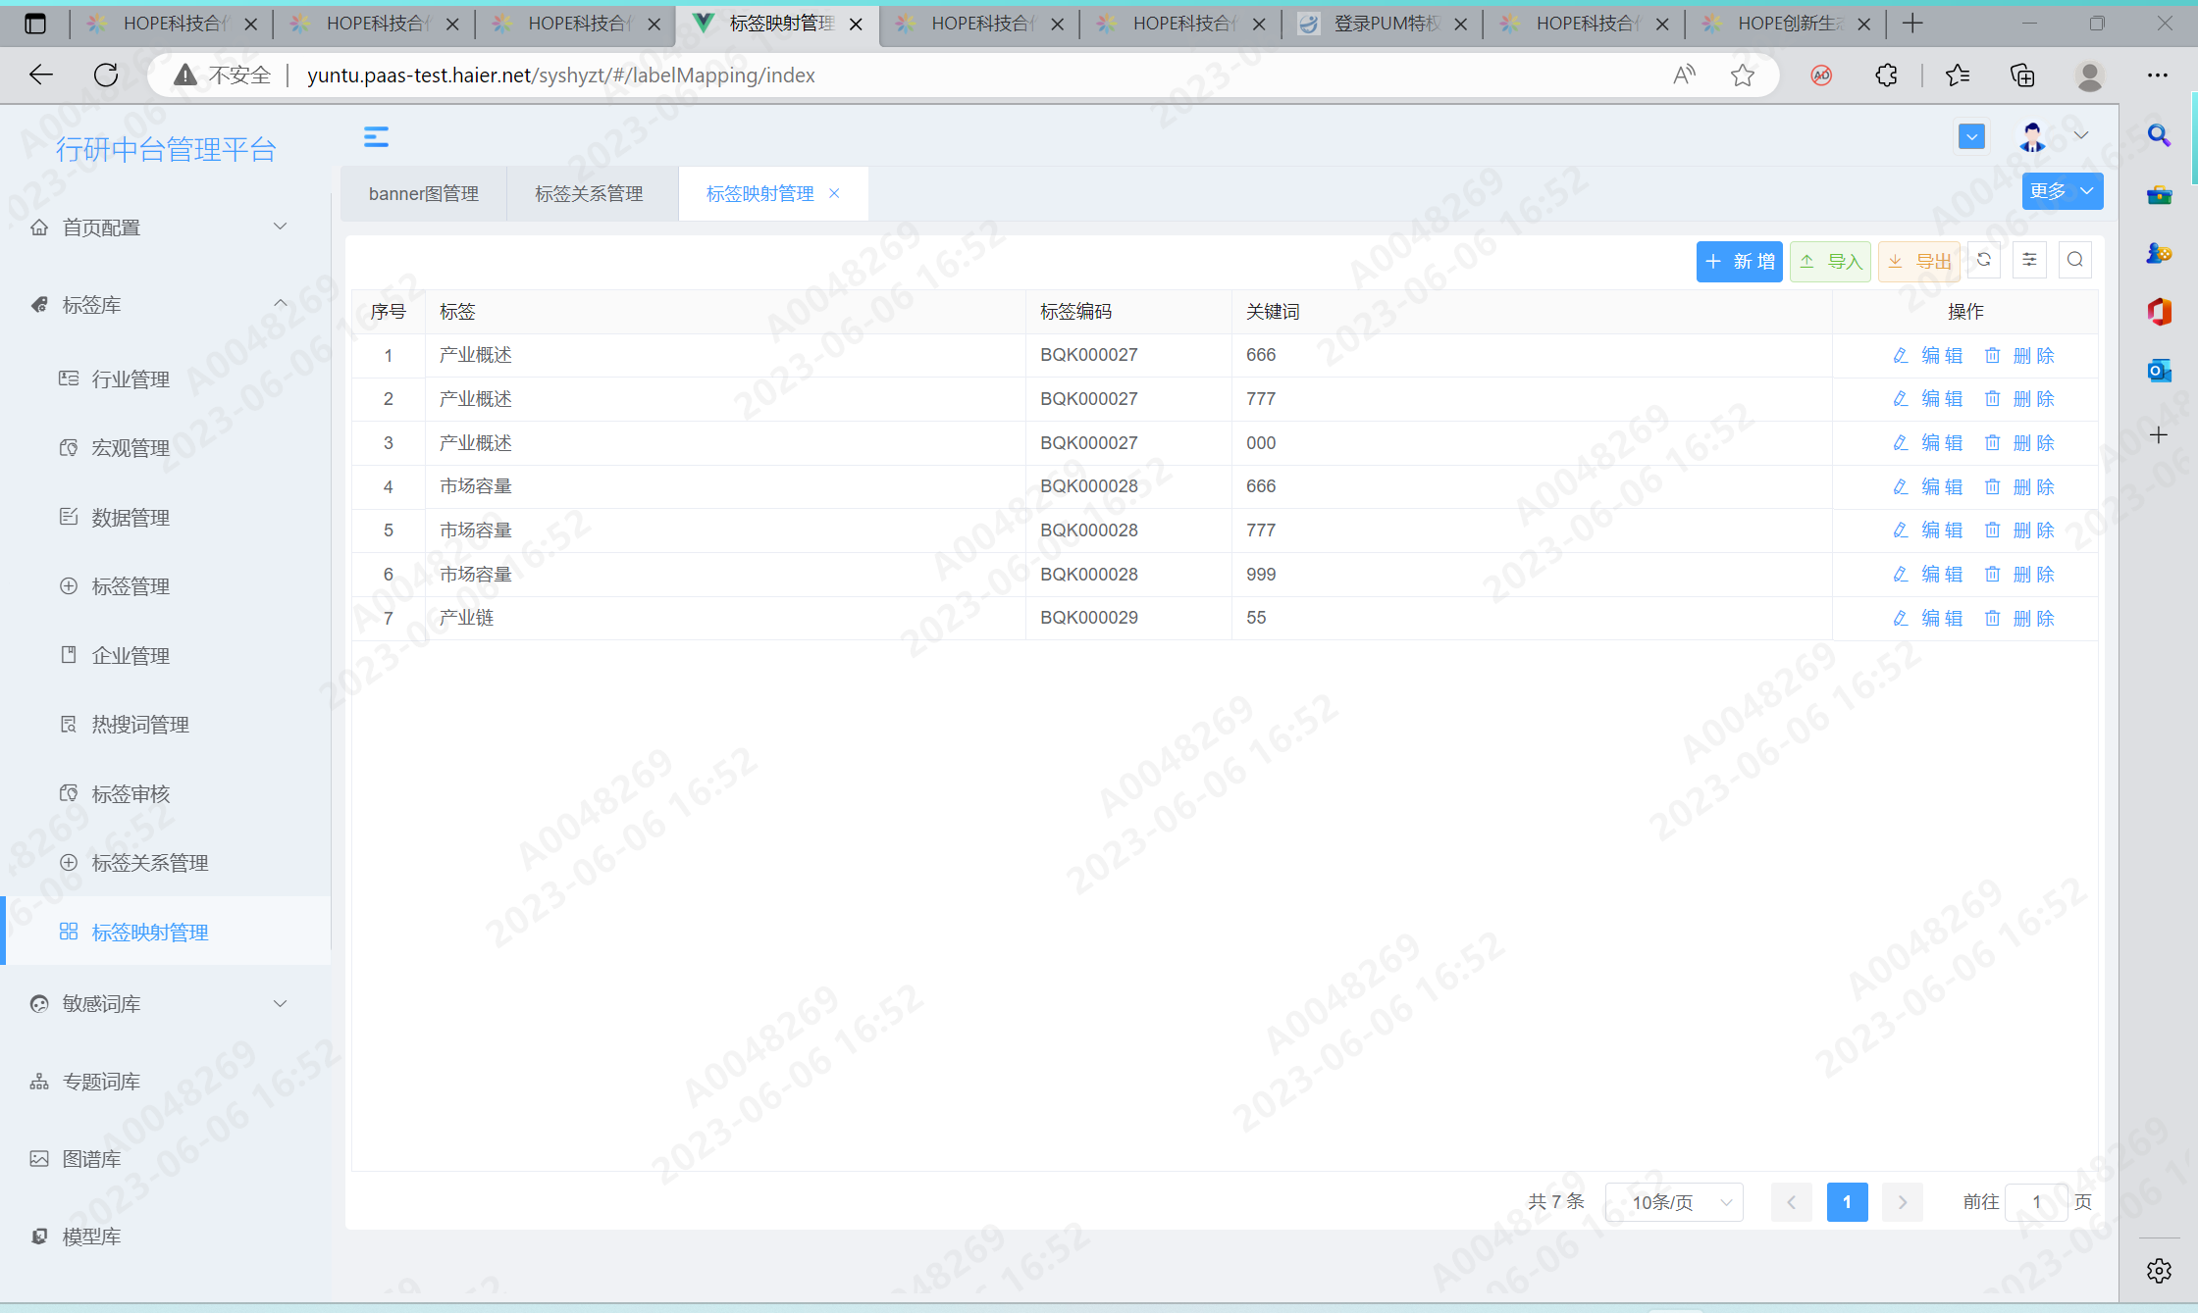The height and width of the screenshot is (1313, 2198).
Task: Expand the 首页配置 menu
Action: point(165,227)
